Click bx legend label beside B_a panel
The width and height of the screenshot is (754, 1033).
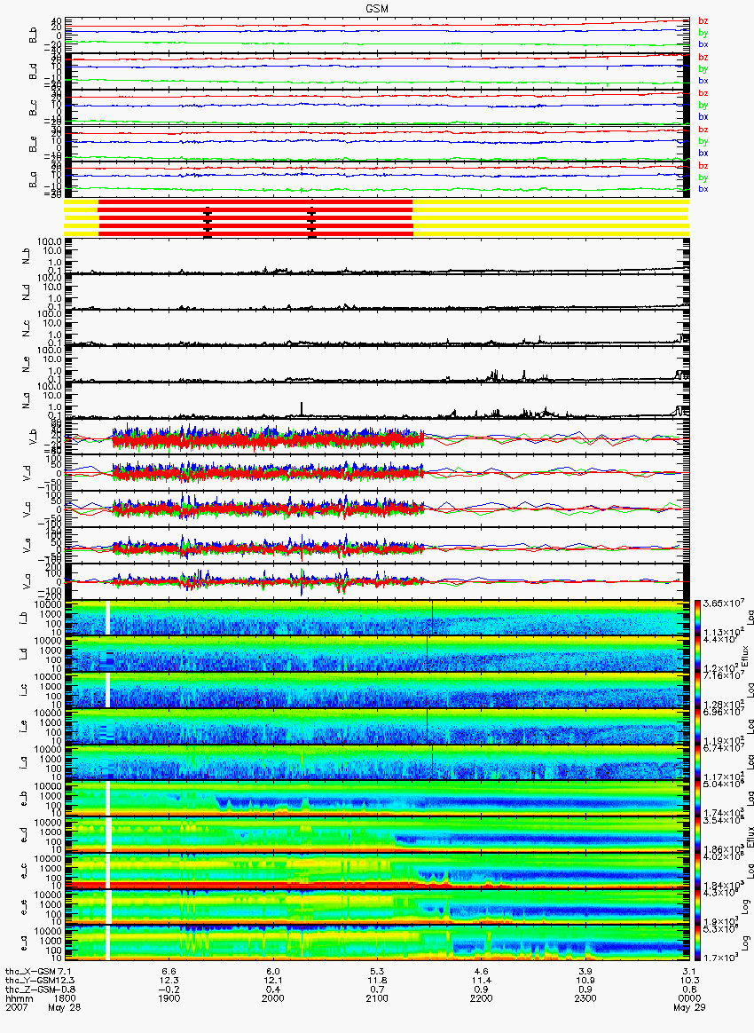click(x=703, y=189)
